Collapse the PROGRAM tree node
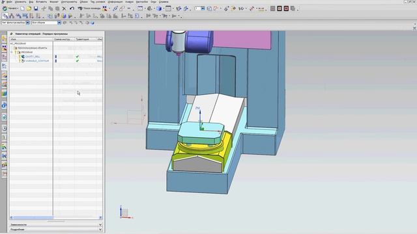The width and height of the screenshot is (417, 234). [12, 52]
